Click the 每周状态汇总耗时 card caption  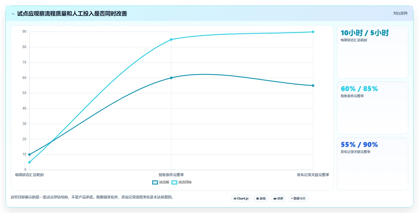[354, 40]
